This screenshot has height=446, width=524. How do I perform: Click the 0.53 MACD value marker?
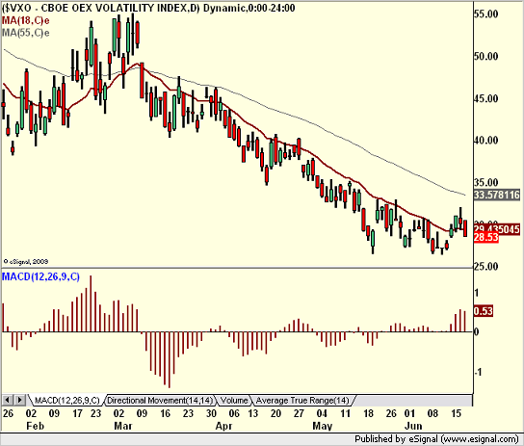(484, 311)
